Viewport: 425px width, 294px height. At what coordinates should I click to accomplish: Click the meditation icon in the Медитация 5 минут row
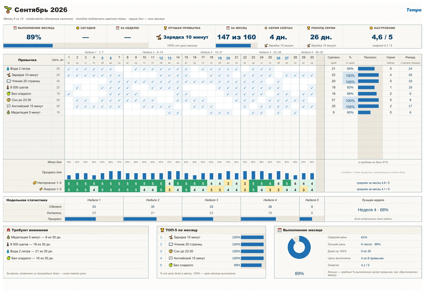coord(8,112)
